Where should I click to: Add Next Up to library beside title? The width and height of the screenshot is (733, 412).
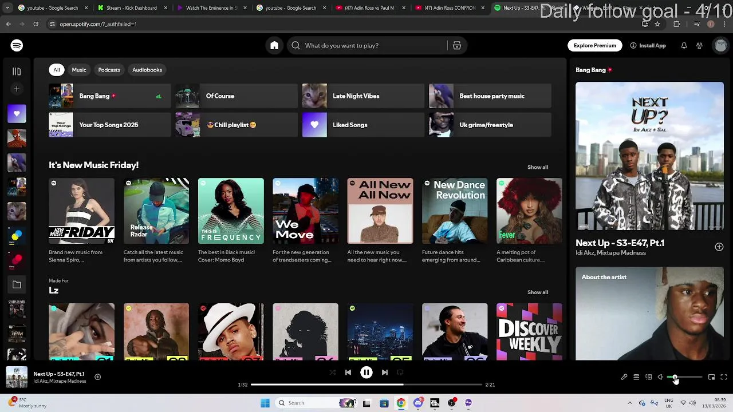pos(719,247)
